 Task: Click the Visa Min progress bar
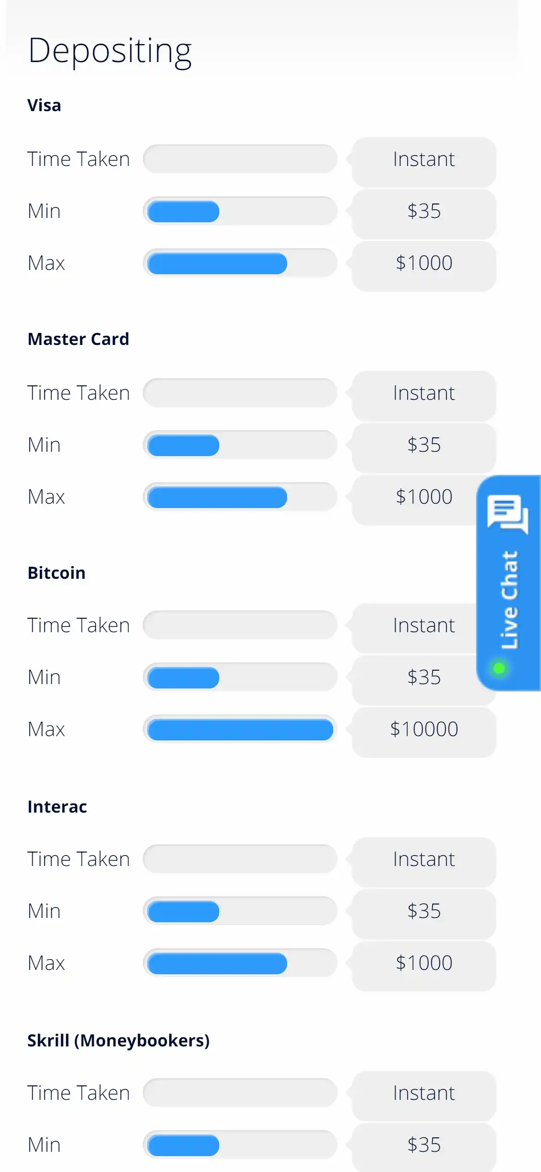(x=240, y=211)
